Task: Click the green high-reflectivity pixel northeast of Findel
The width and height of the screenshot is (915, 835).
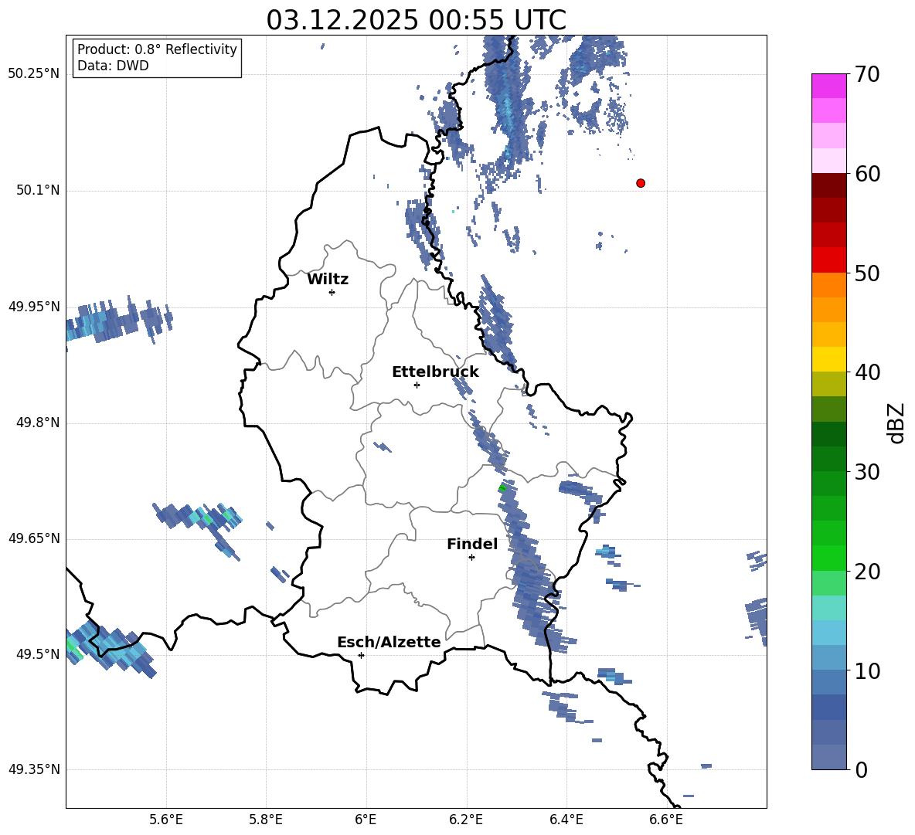Action: (x=502, y=488)
